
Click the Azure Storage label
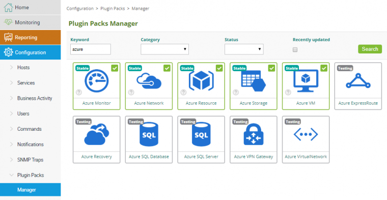(254, 103)
